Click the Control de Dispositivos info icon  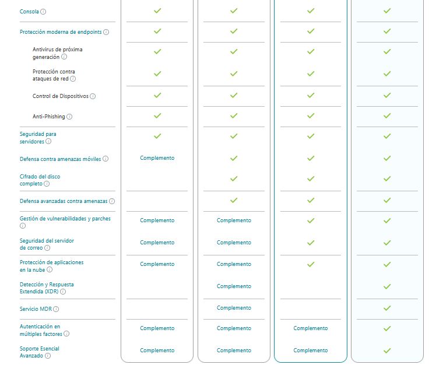(93, 96)
